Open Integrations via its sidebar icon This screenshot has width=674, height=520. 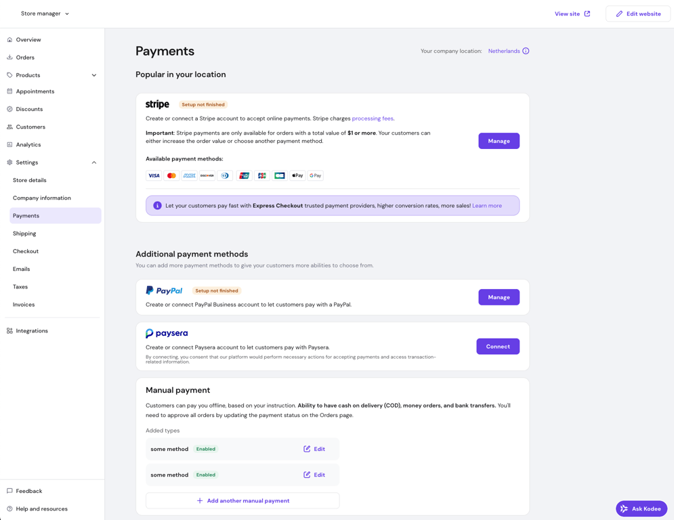click(10, 330)
